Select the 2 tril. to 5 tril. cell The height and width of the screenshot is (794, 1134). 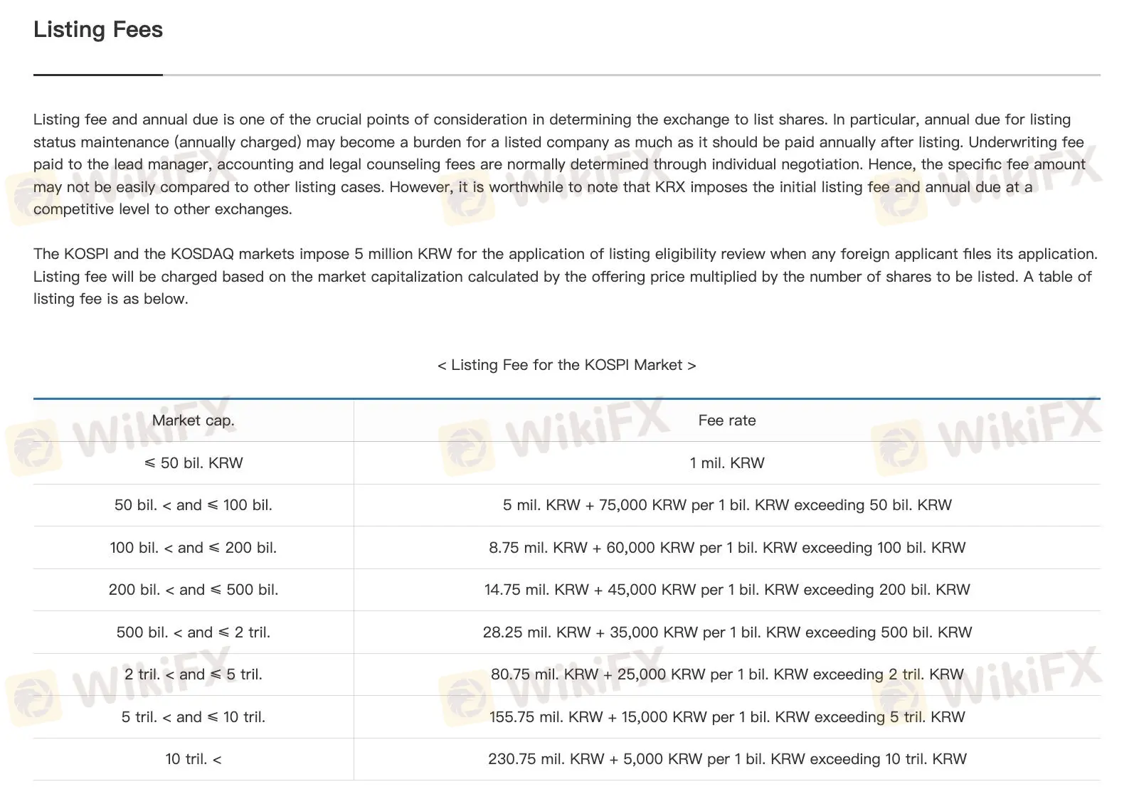point(193,674)
